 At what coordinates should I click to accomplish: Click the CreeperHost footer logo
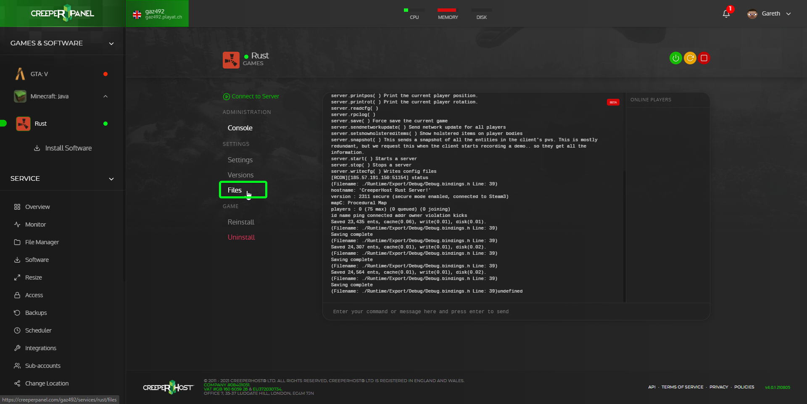(x=168, y=387)
